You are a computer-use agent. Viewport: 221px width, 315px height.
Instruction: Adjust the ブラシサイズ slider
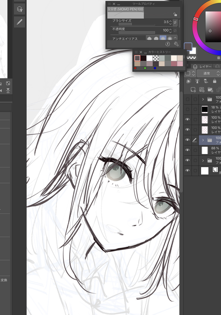(137, 24)
